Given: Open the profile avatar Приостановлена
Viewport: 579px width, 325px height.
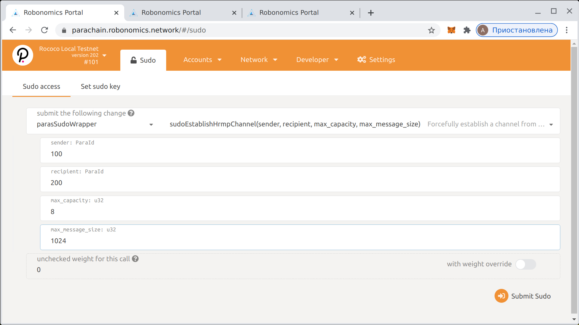Looking at the screenshot, I should click(x=517, y=30).
